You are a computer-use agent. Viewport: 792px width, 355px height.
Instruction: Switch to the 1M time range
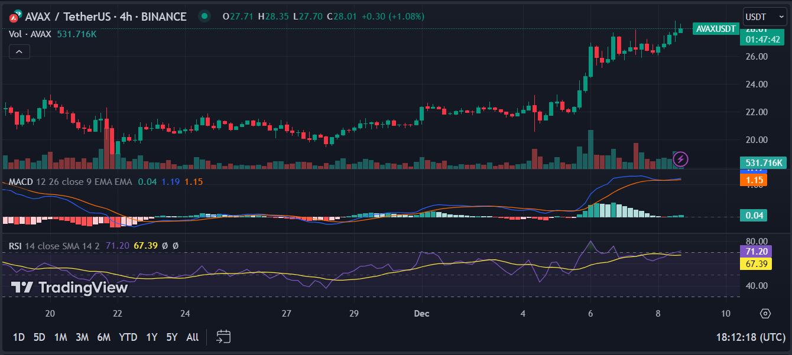tap(60, 337)
